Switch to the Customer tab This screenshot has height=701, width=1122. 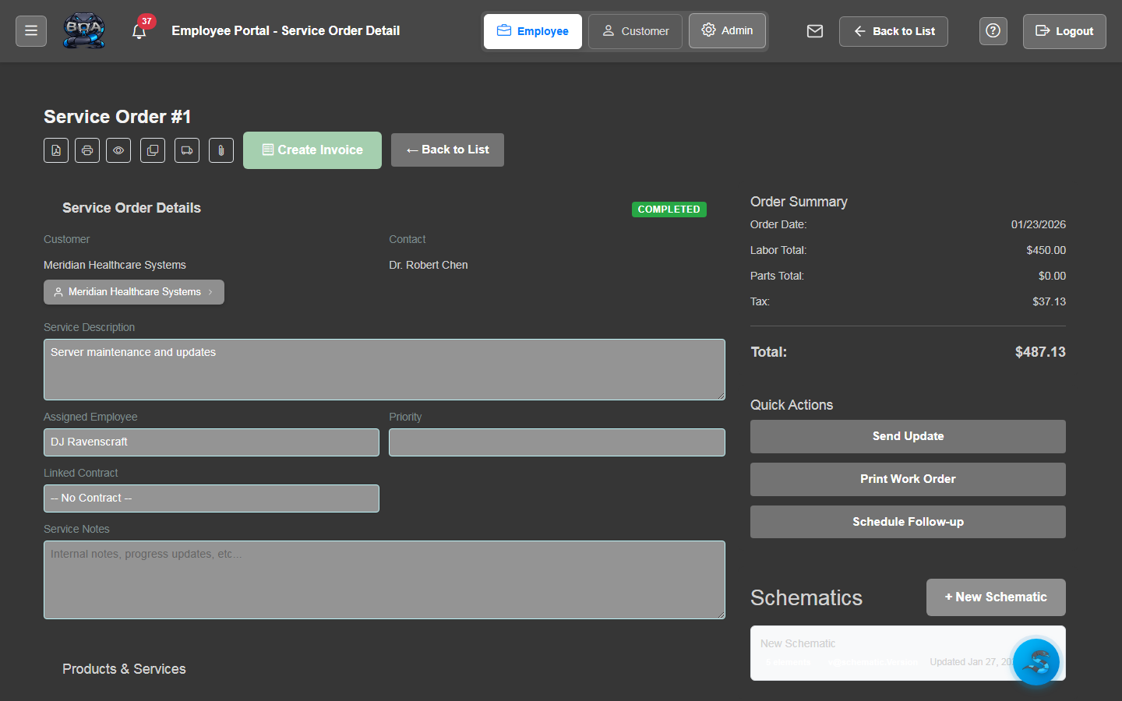click(635, 31)
